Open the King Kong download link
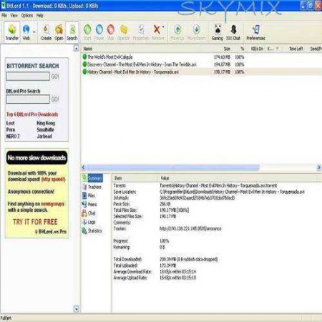The height and width of the screenshot is (322, 322). 46,123
